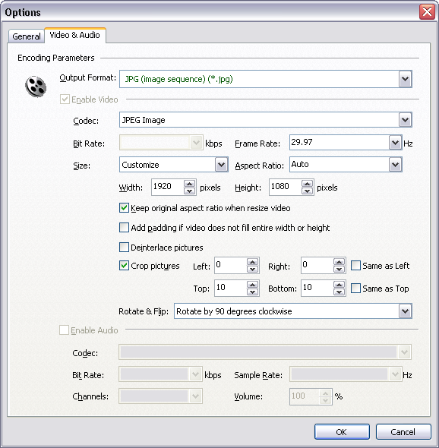Open the Rotate & Flip dropdown
439x448 pixels.
[405, 311]
